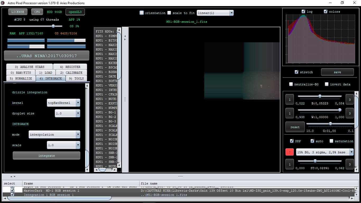This screenshot has height=203, width=361.
Task: Toggle the scale to fit checkbox
Action: 169,13
